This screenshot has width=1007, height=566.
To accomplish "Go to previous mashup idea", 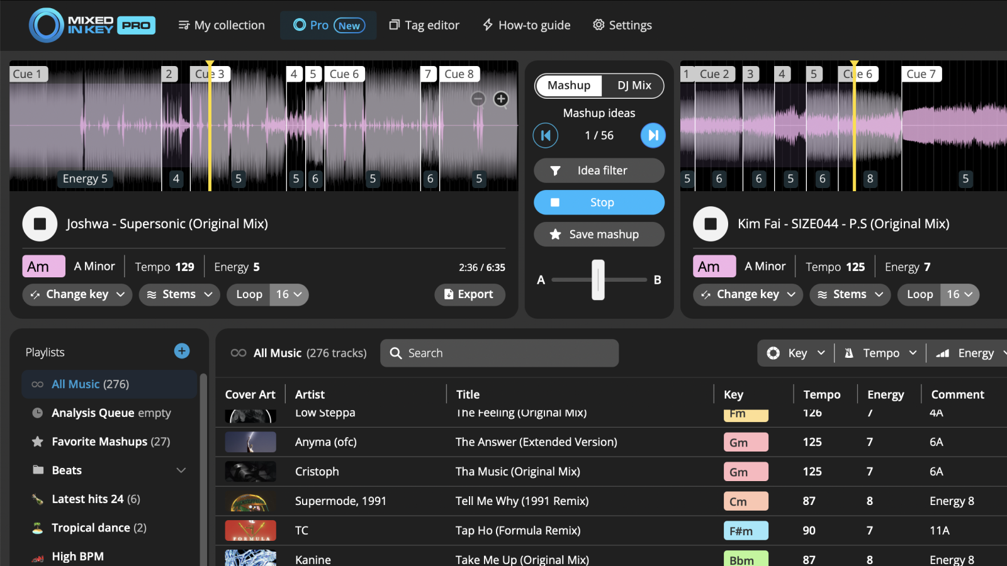I will [546, 135].
